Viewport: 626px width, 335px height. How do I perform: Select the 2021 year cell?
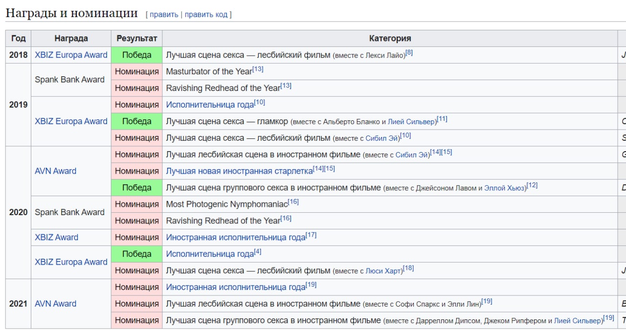(x=18, y=304)
